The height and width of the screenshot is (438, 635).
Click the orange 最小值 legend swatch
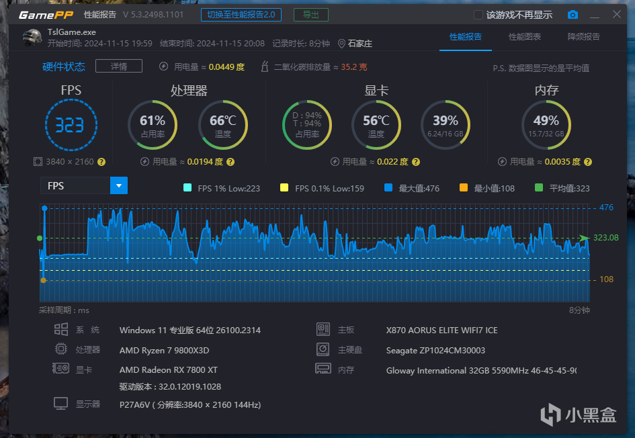pyautogui.click(x=464, y=187)
